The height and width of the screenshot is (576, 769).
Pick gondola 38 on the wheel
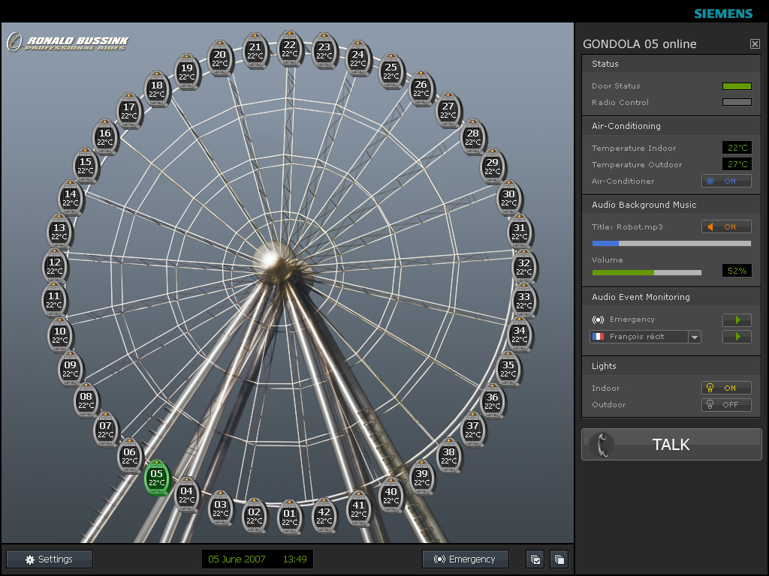[x=449, y=456]
